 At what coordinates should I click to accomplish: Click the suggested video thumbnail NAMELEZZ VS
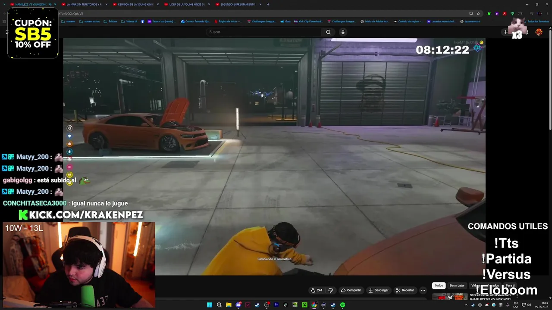point(450,297)
